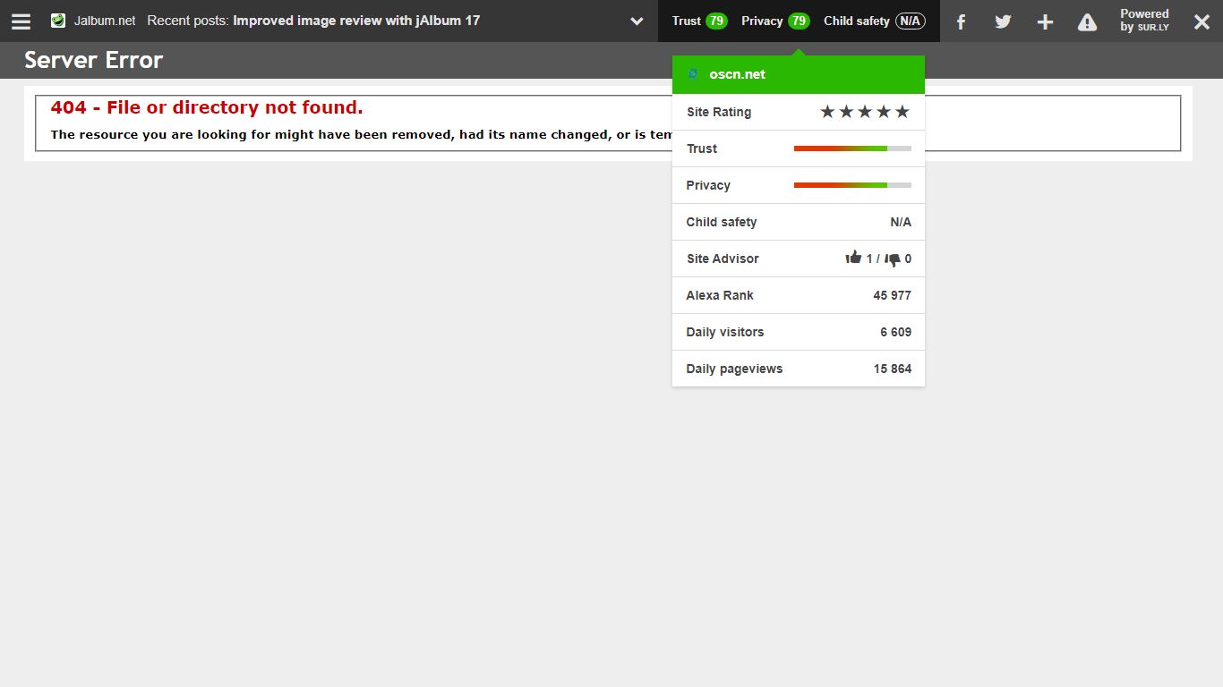Image resolution: width=1223 pixels, height=687 pixels.
Task: Select the Site Advisor row label
Action: point(723,259)
